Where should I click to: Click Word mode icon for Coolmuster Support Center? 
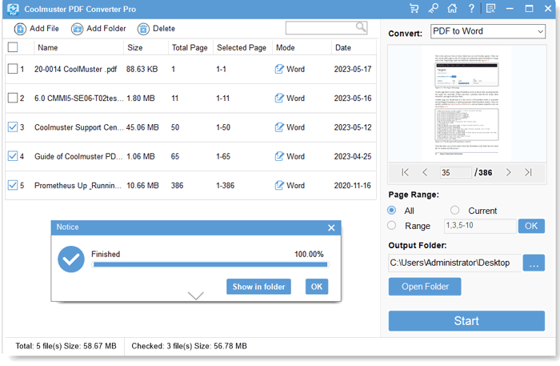point(279,127)
